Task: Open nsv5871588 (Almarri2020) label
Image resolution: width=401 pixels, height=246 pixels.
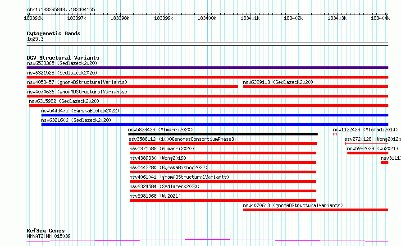Action: coord(162,149)
